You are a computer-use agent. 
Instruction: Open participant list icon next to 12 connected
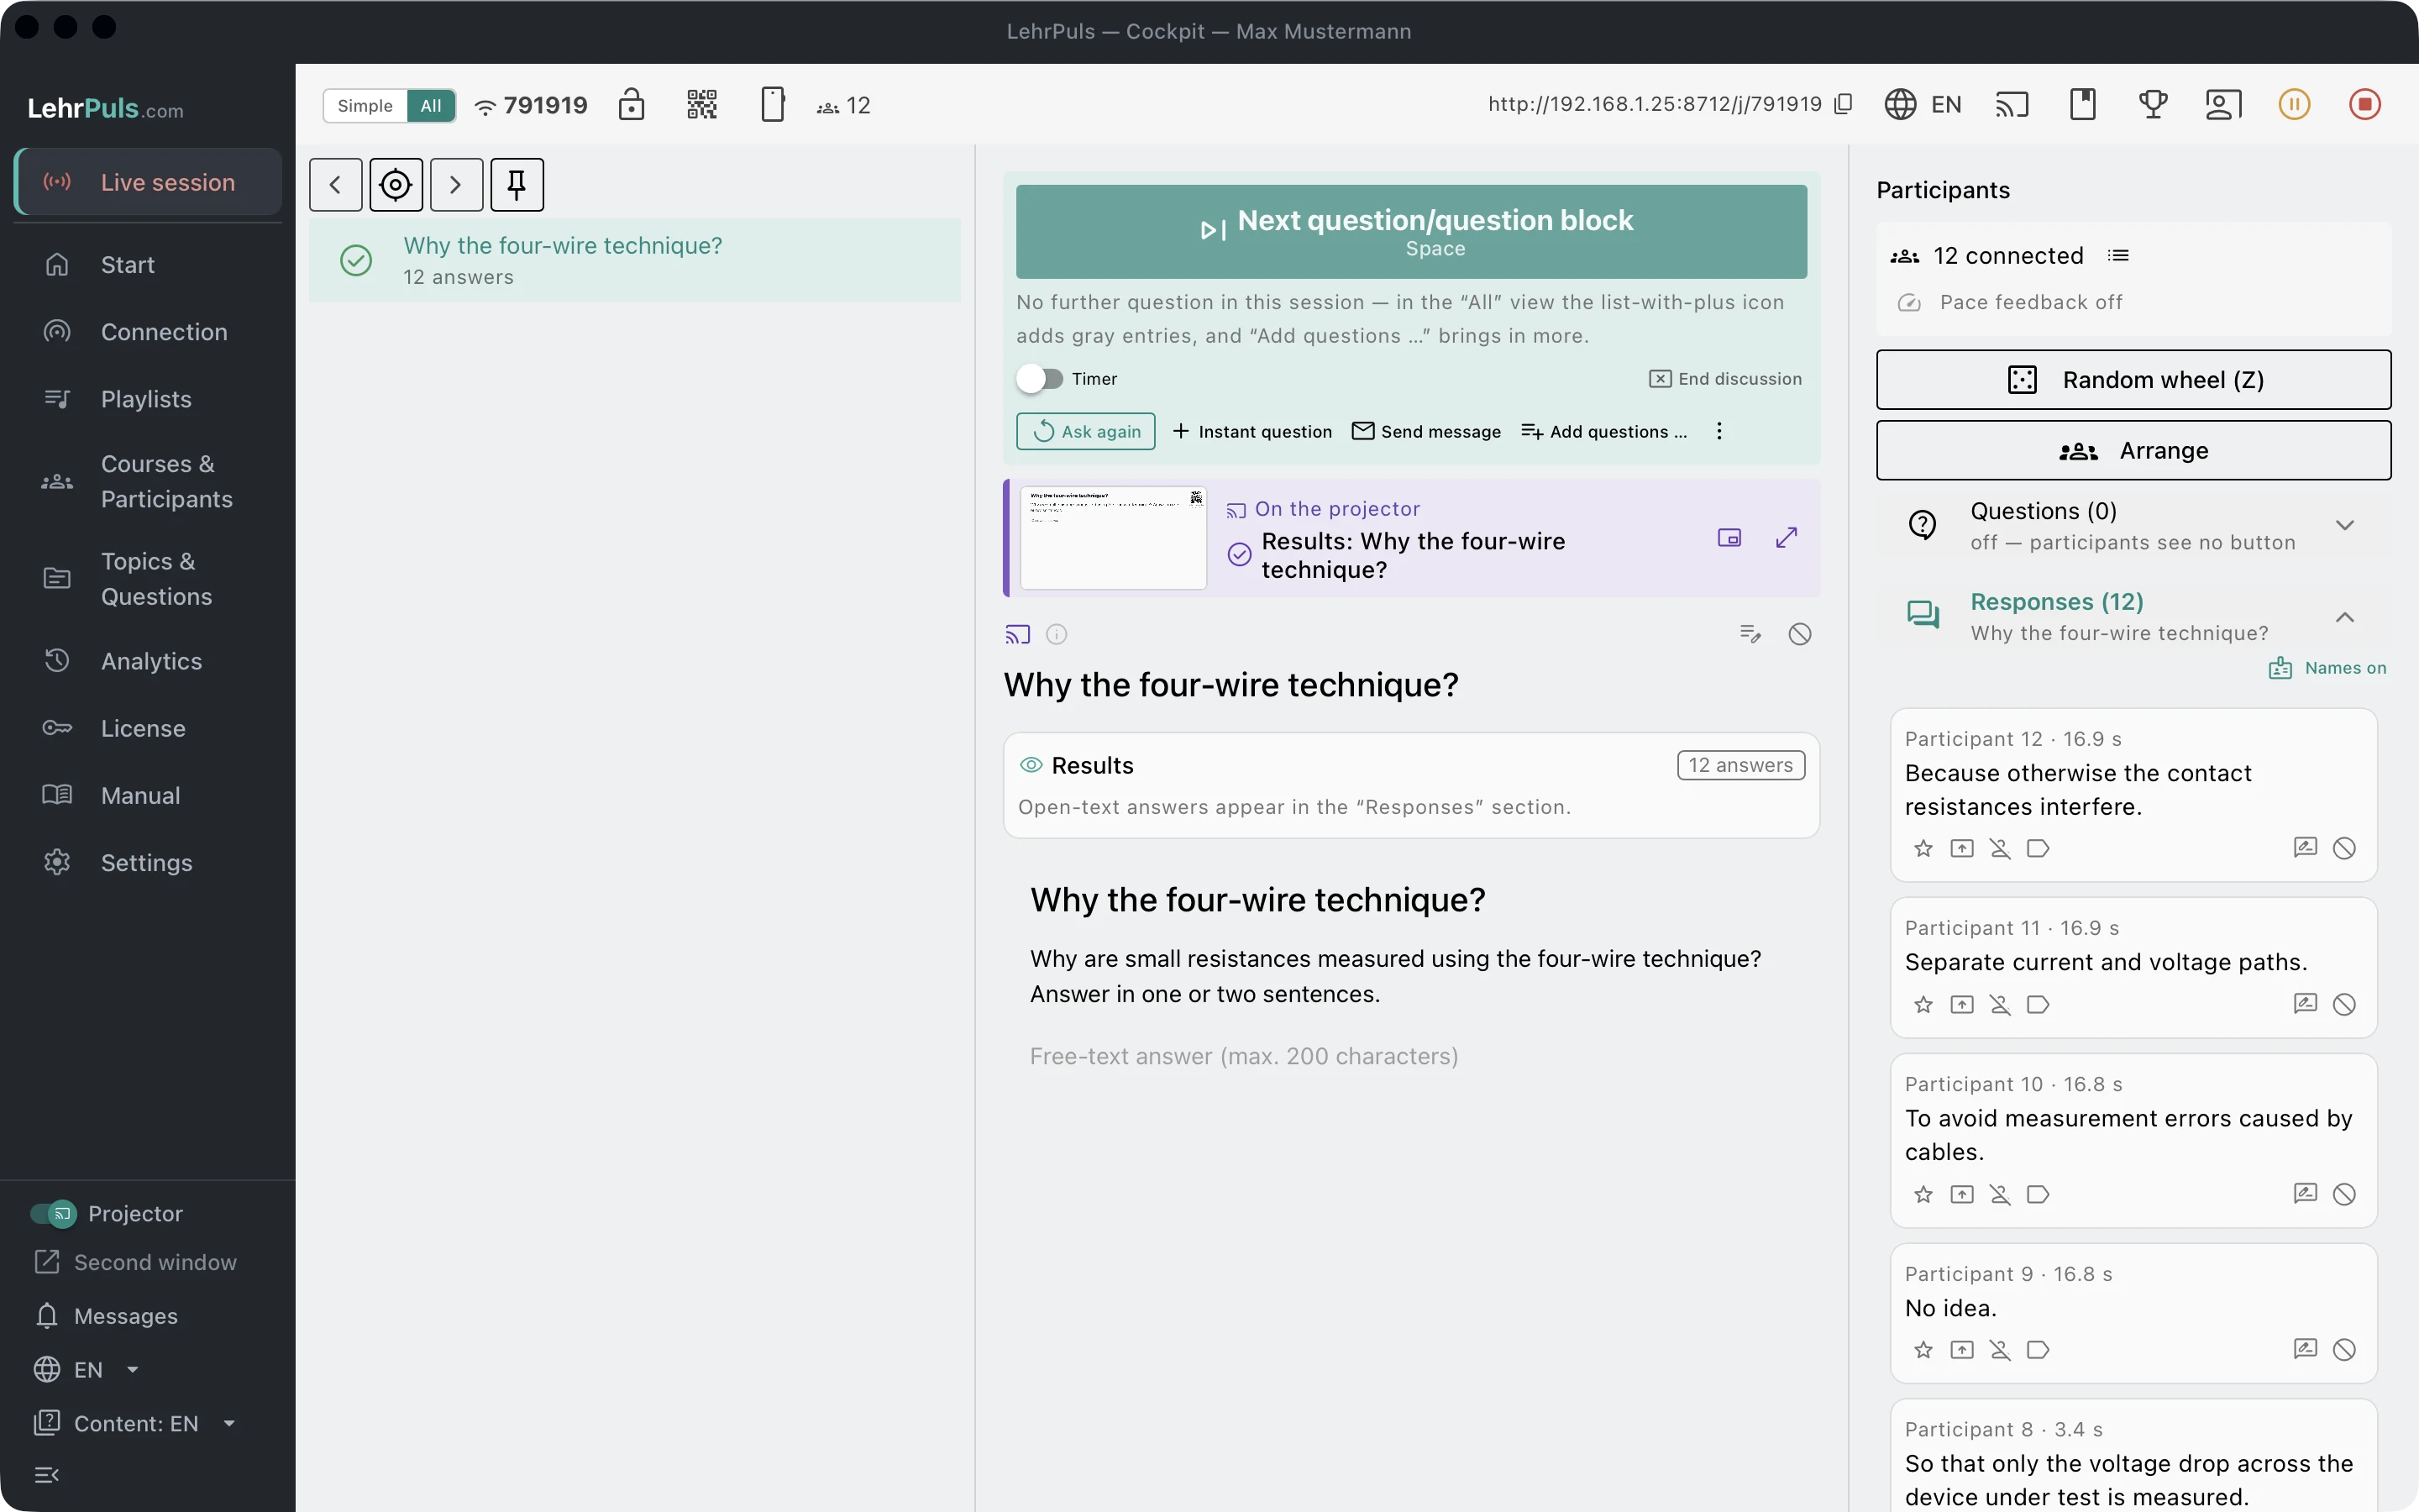click(x=2118, y=256)
